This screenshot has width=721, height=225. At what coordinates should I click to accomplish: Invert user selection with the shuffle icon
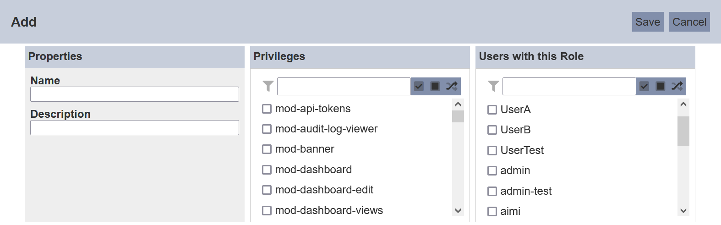[x=677, y=86]
